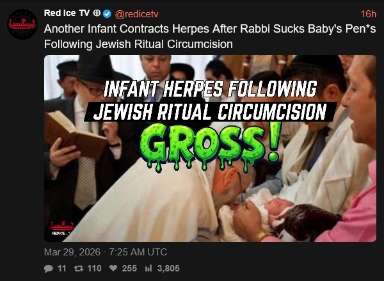The image size is (384, 281).
Task: Open the Mar 29, 2026 date link
Action: coord(106,252)
